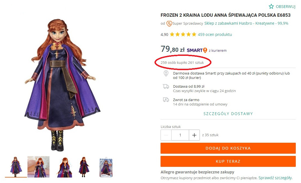The image size is (301, 183).
Task: Decrease quantity with minus stepper
Action: pyautogui.click(x=166, y=135)
